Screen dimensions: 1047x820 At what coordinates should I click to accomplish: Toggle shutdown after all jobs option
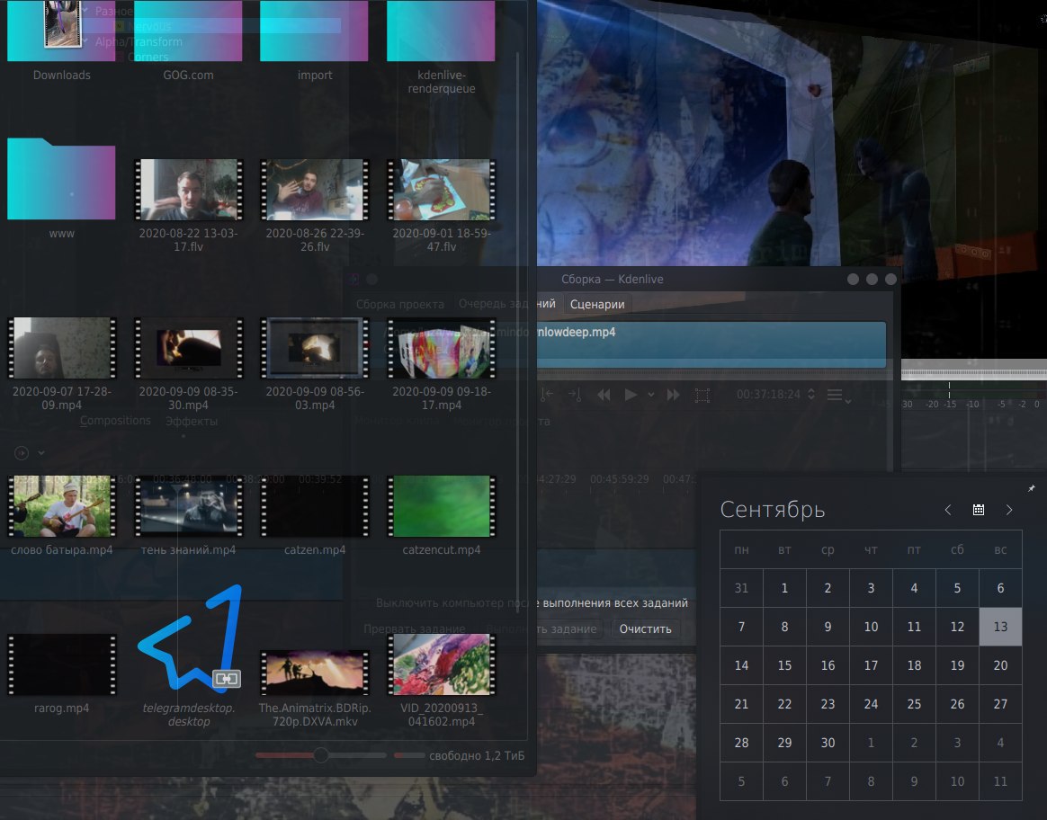(x=532, y=602)
